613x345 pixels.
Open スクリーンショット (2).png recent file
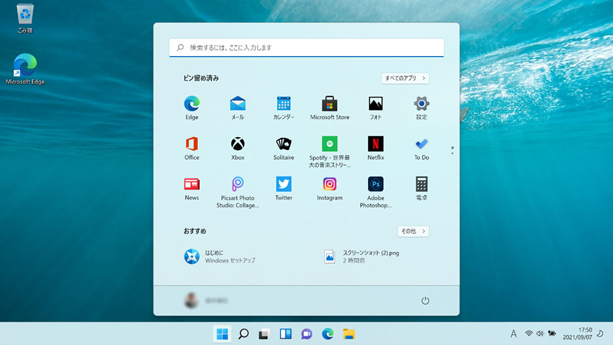[362, 256]
